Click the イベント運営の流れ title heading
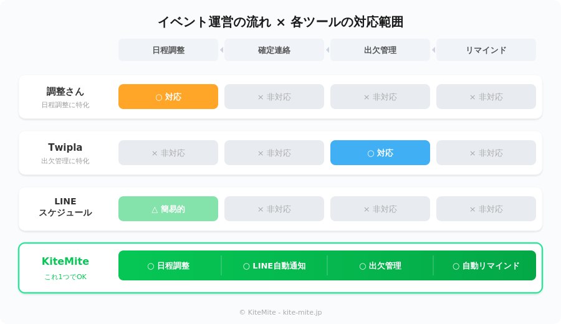This screenshot has height=324, width=561. (x=280, y=22)
